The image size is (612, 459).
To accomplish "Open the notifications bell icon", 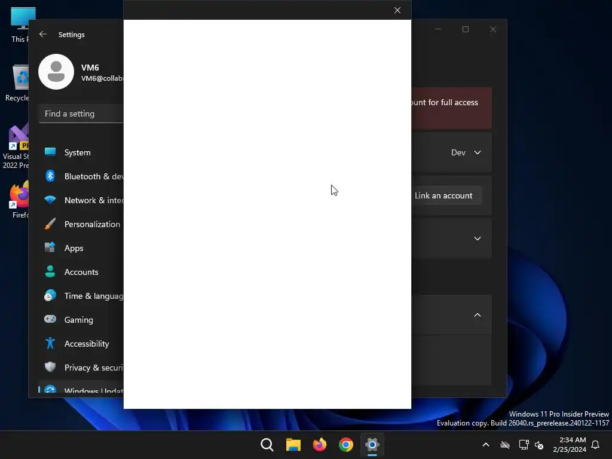I will point(596,445).
